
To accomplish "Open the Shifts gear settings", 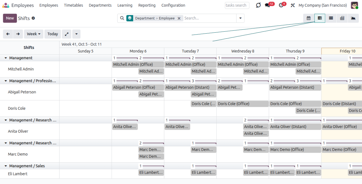I will pos(33,18).
